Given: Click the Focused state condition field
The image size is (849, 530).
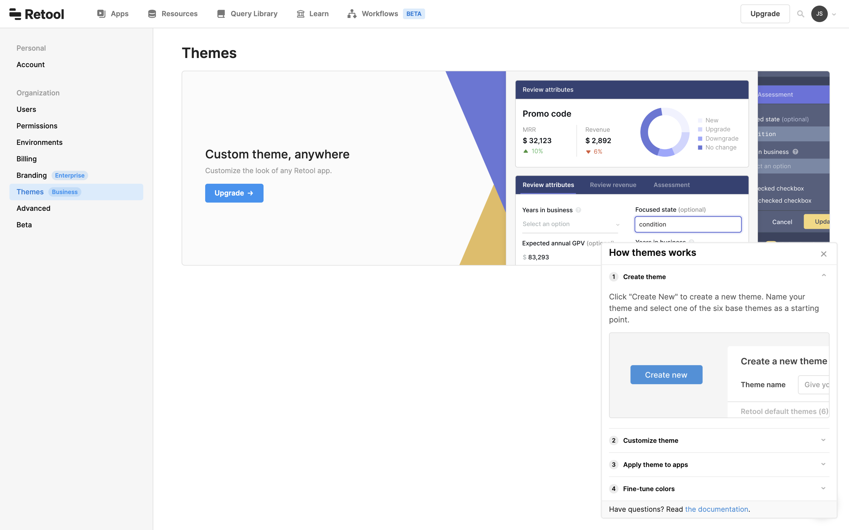Looking at the screenshot, I should [x=688, y=224].
